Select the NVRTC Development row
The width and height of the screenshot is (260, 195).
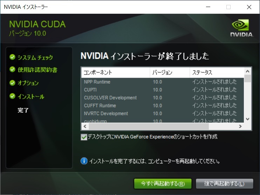coord(163,113)
